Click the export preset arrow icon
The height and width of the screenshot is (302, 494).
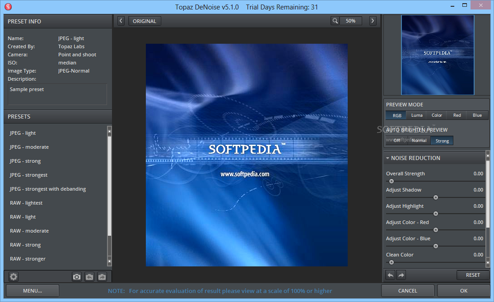(x=102, y=277)
